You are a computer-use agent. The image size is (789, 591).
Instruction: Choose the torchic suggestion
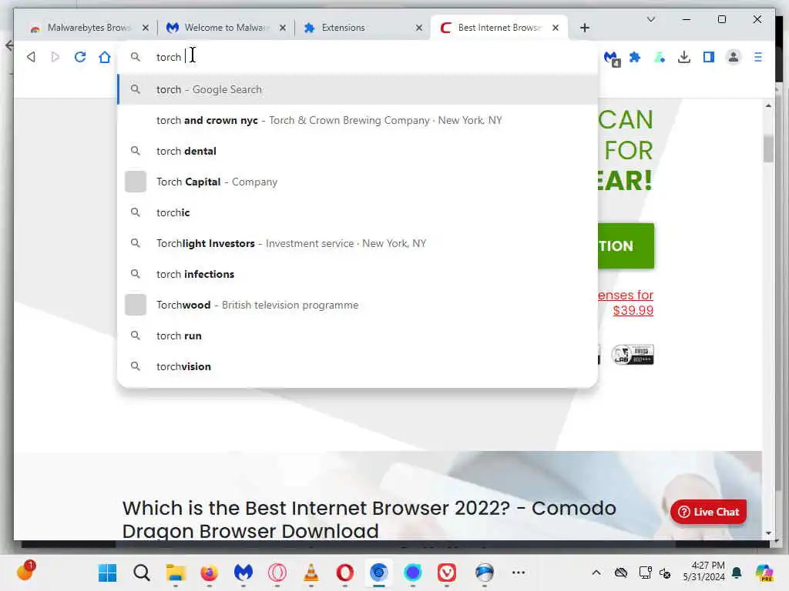[x=358, y=212]
